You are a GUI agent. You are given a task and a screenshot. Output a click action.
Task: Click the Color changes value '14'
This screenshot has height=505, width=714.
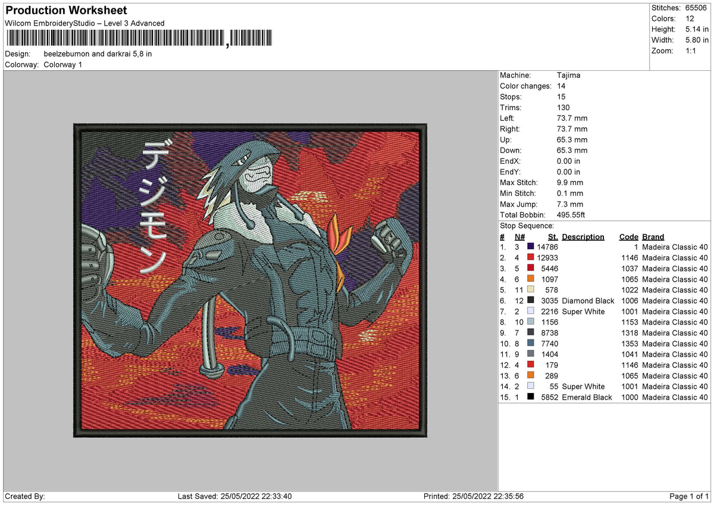561,86
